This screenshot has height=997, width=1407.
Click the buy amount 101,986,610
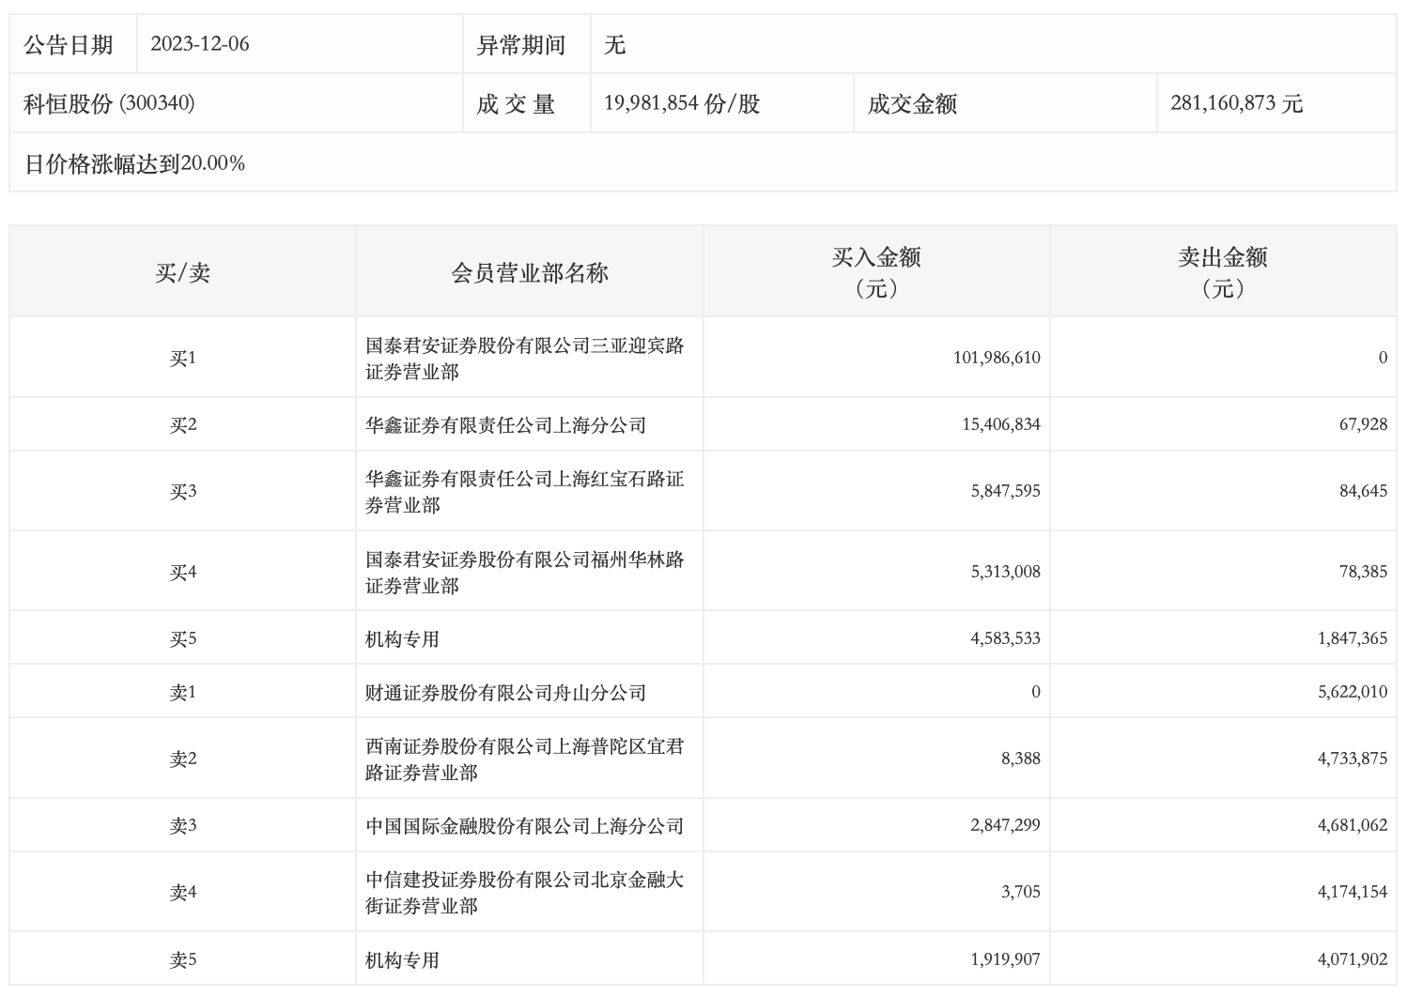[997, 358]
